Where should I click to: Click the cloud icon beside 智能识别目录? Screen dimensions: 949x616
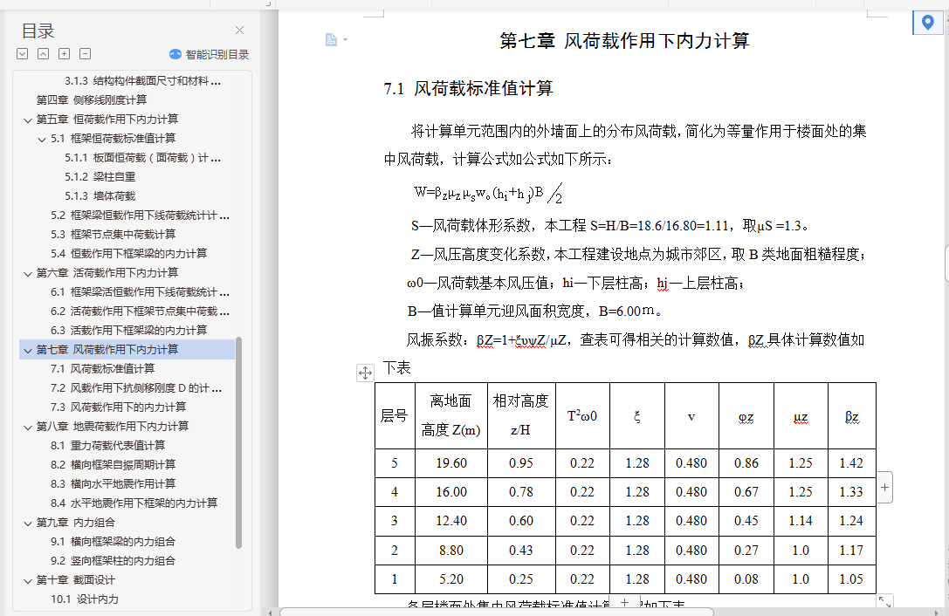175,54
